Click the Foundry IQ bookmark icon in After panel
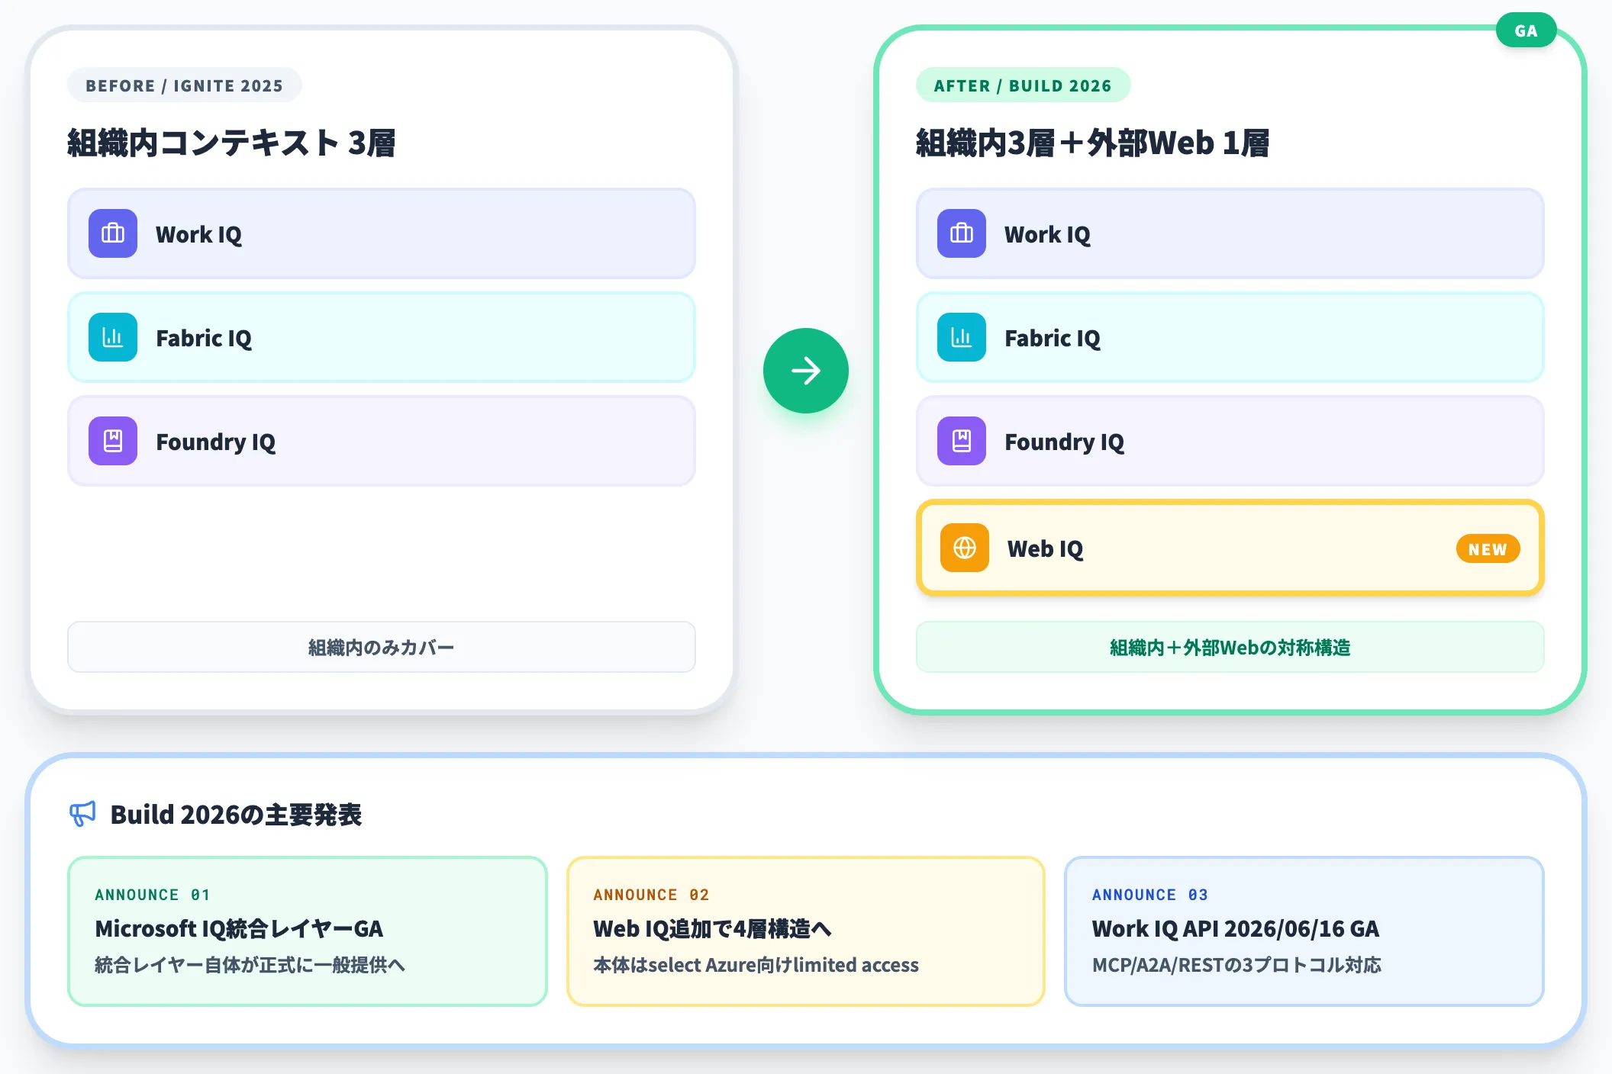 click(962, 441)
